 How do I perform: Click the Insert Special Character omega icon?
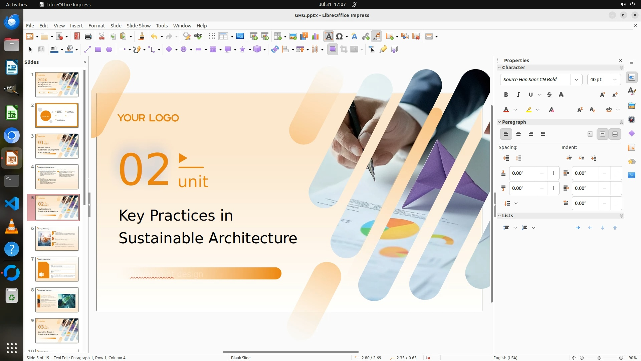[x=340, y=36]
